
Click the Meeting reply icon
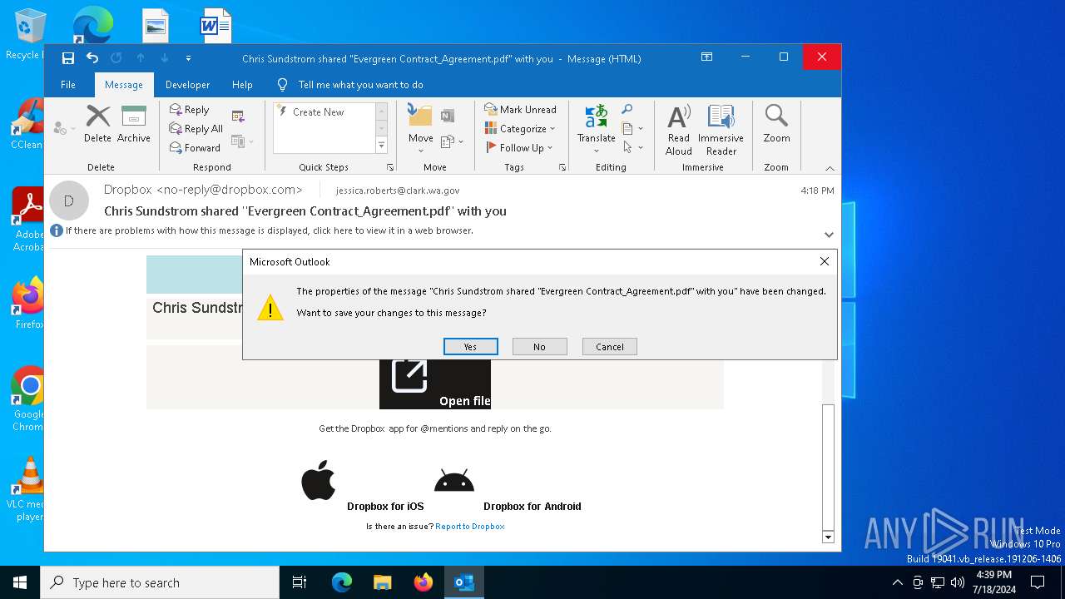coord(239,116)
